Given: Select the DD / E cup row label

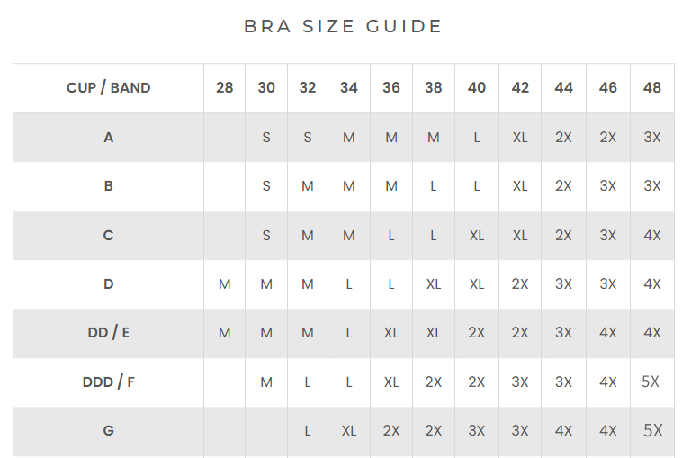Looking at the screenshot, I should pyautogui.click(x=108, y=333).
